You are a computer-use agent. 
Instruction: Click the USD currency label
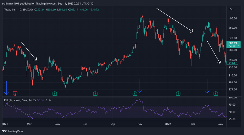[x=231, y=9]
